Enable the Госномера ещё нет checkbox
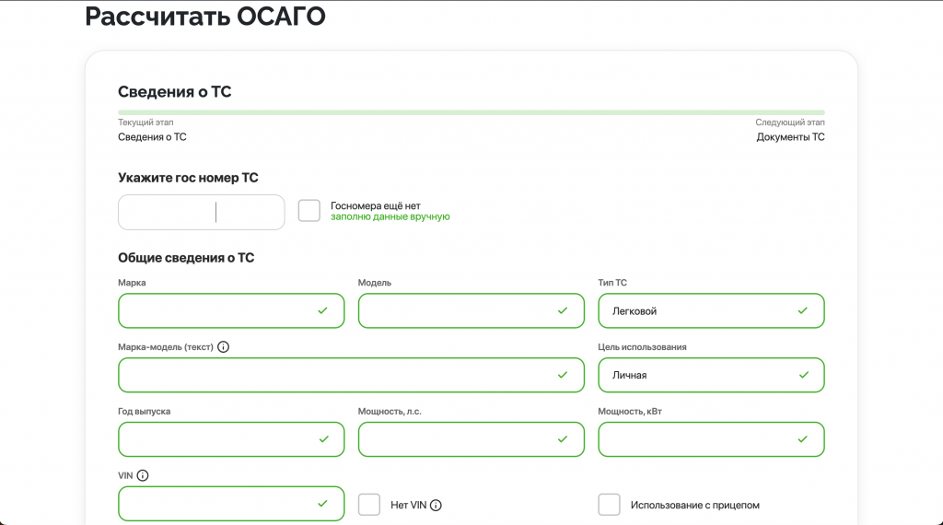Image resolution: width=943 pixels, height=525 pixels. [309, 211]
